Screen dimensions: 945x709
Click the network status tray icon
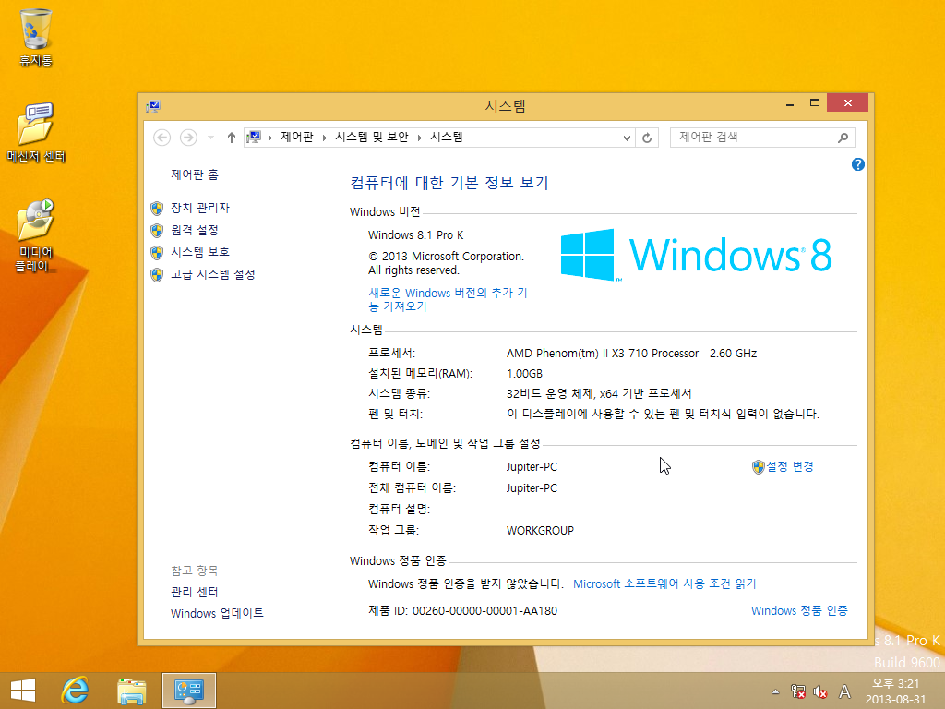[798, 691]
